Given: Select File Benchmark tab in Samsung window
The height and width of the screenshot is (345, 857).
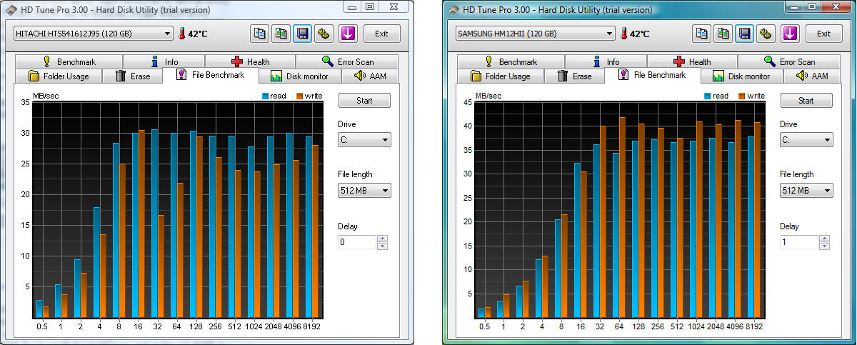Looking at the screenshot, I should tap(653, 74).
